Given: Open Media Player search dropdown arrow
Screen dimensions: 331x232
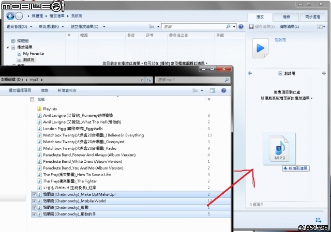Looking at the screenshot, I should coord(234,27).
